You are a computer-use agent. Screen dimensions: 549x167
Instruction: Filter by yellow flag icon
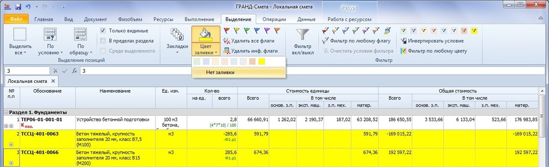coord(335,31)
